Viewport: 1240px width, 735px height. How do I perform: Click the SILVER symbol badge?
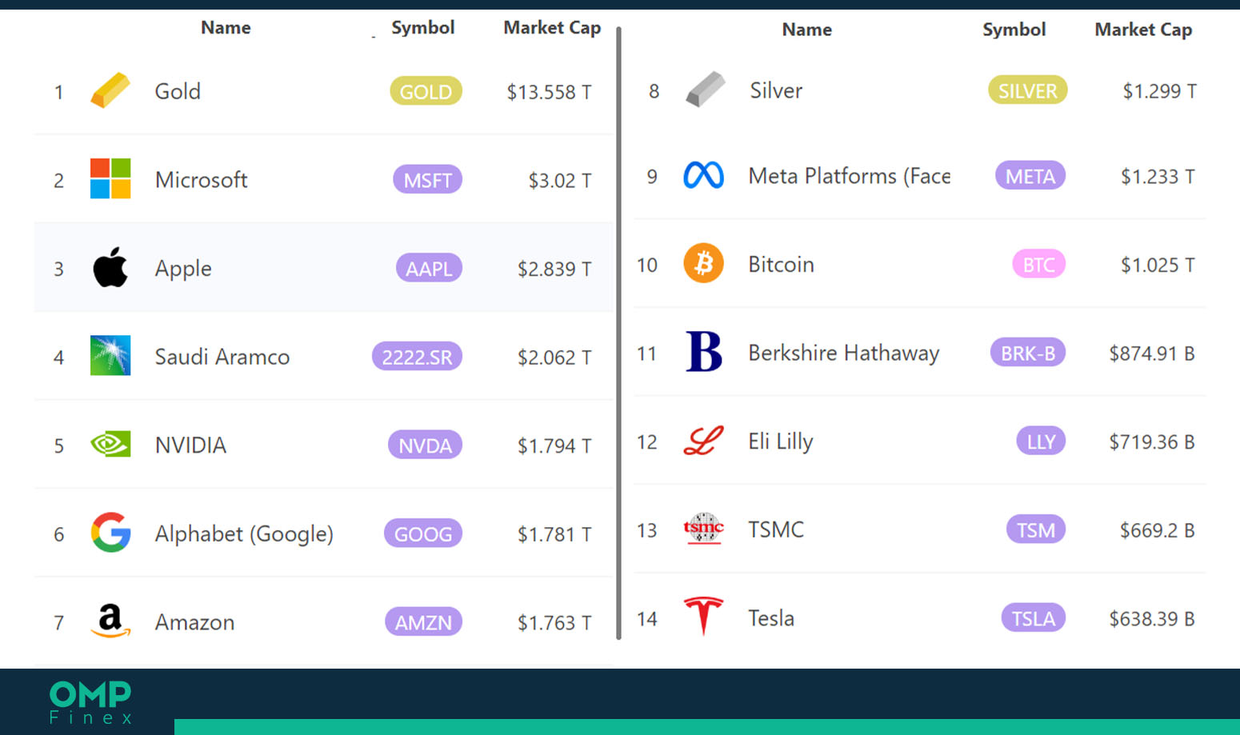pos(1027,90)
